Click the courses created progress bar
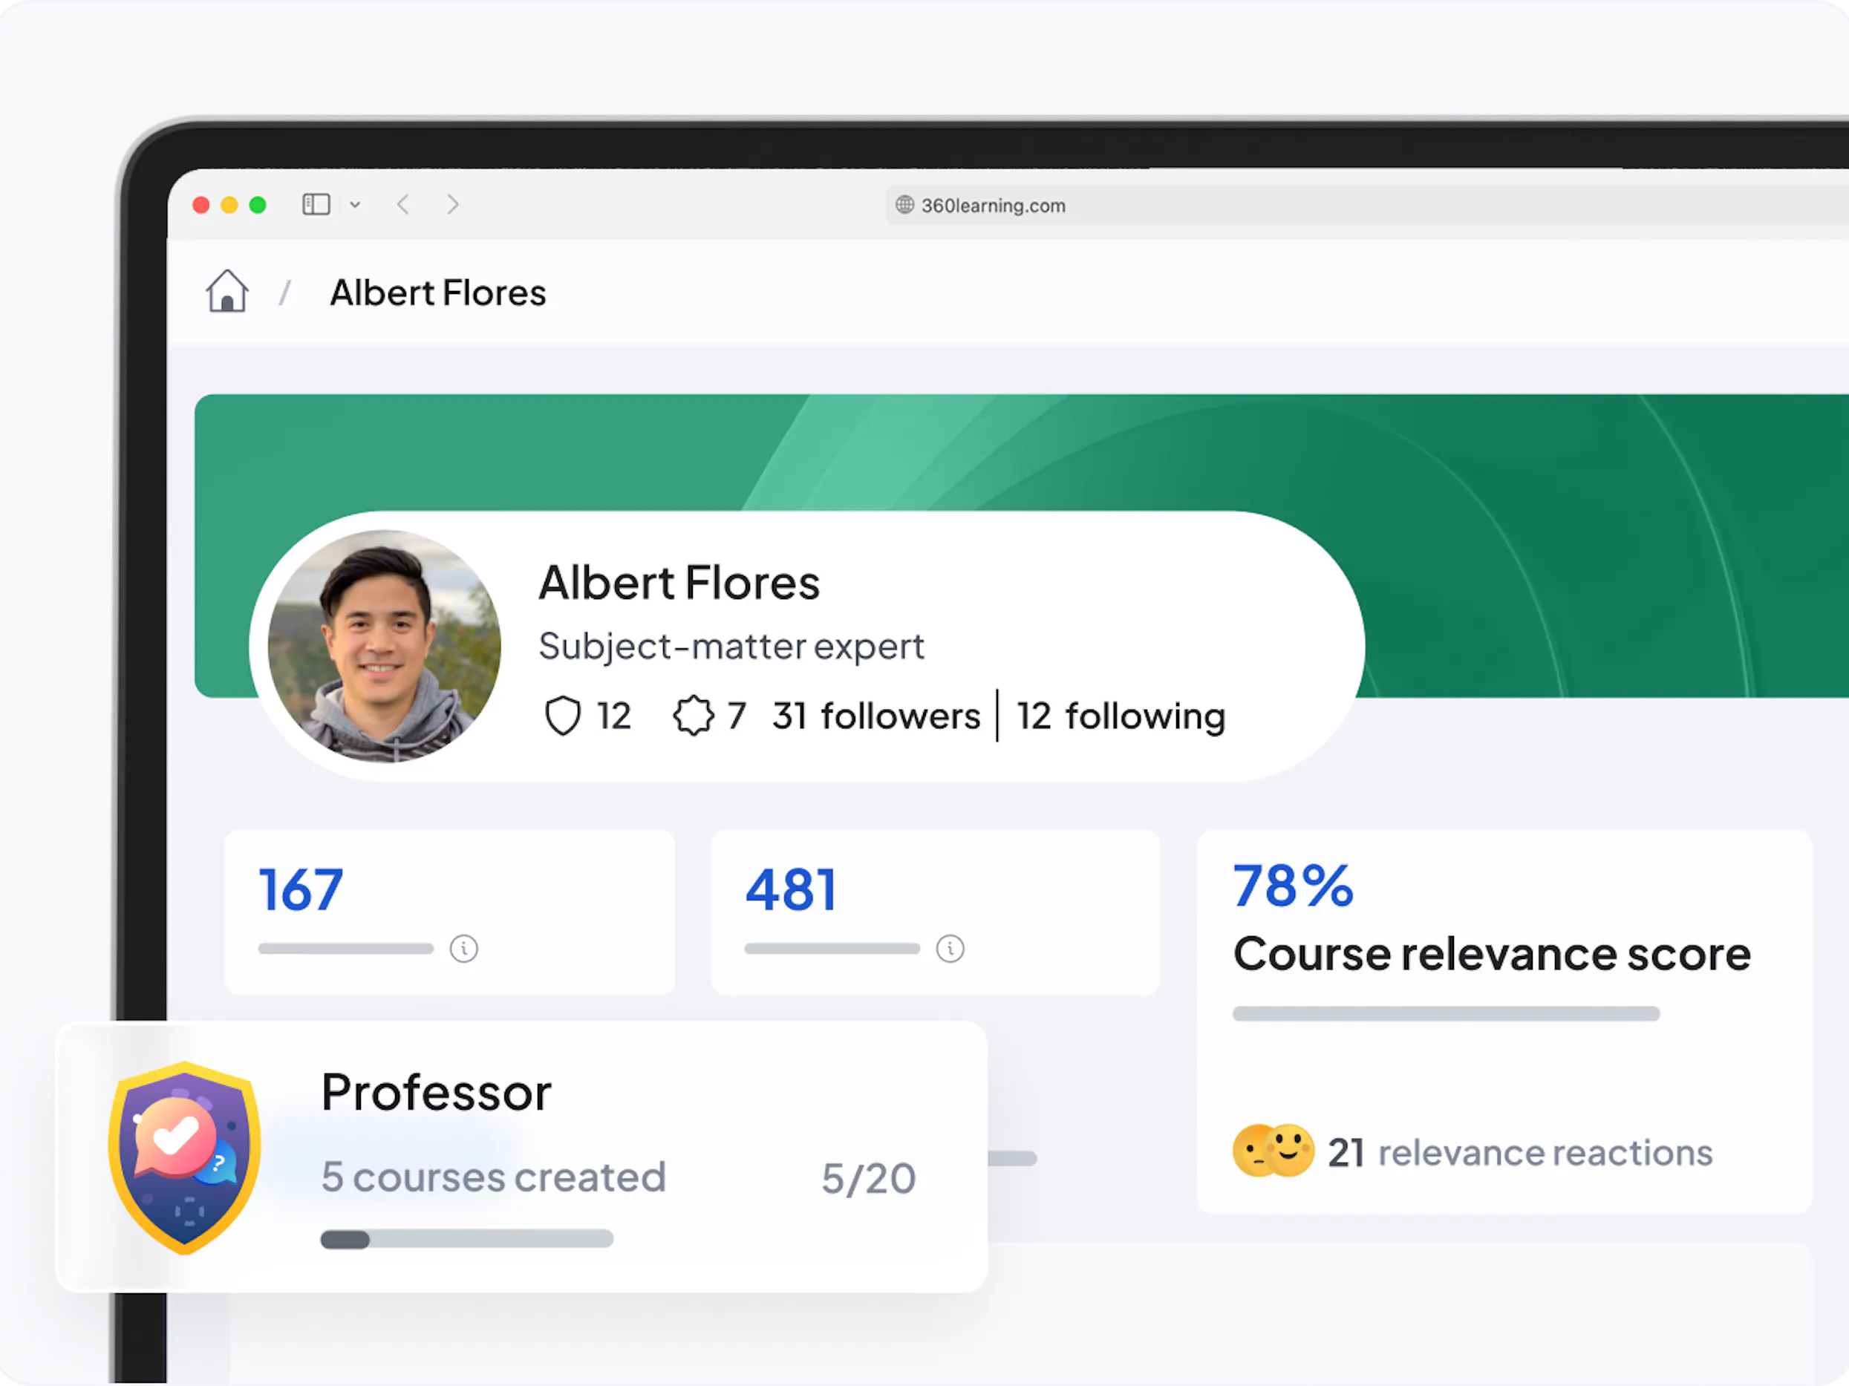This screenshot has height=1386, width=1849. pyautogui.click(x=467, y=1239)
